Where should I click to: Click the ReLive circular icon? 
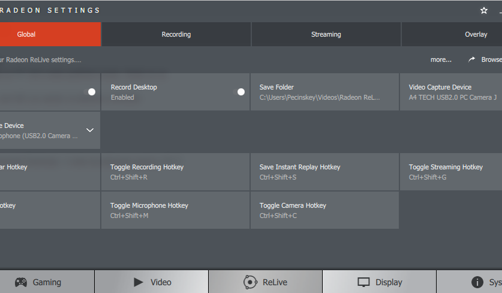pyautogui.click(x=250, y=282)
